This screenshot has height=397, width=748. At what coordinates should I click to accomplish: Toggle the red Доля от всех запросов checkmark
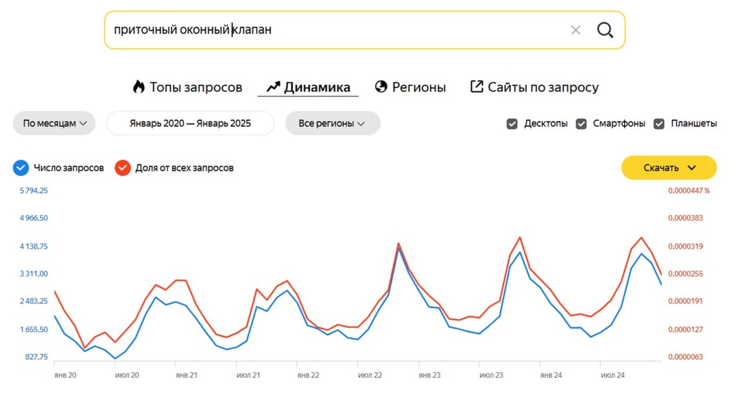coord(122,168)
